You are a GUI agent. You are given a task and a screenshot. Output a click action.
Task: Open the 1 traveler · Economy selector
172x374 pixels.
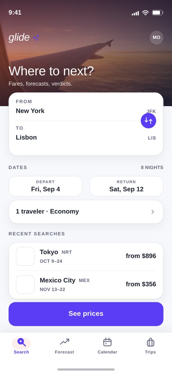[86, 212]
